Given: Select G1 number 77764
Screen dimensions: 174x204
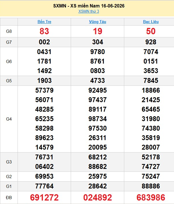Looking at the screenshot, I should (x=44, y=186).
